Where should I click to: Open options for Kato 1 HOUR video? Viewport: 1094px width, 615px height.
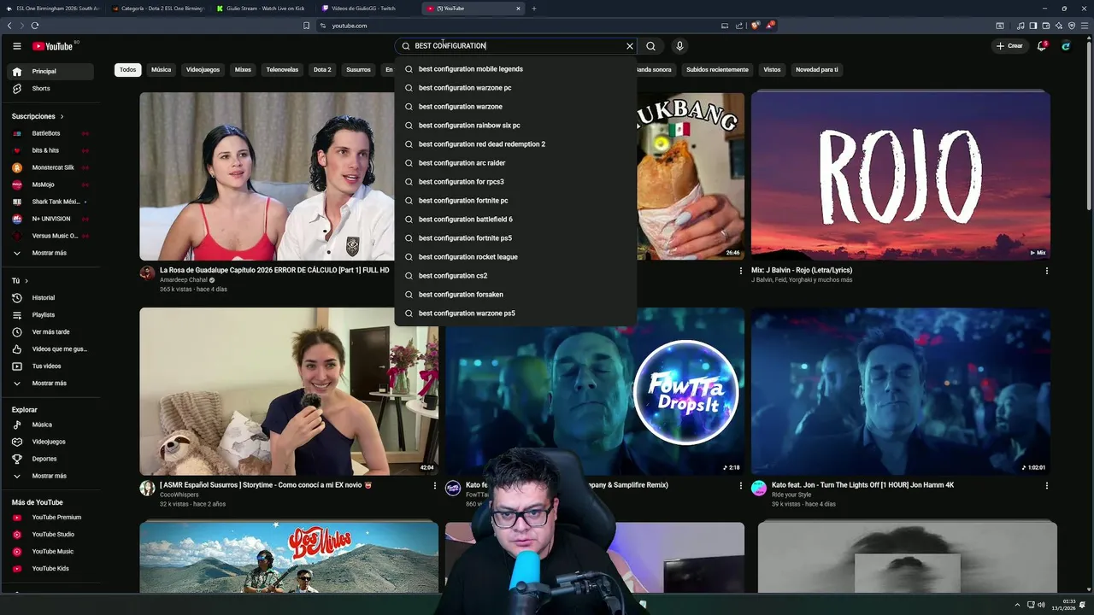1047,485
